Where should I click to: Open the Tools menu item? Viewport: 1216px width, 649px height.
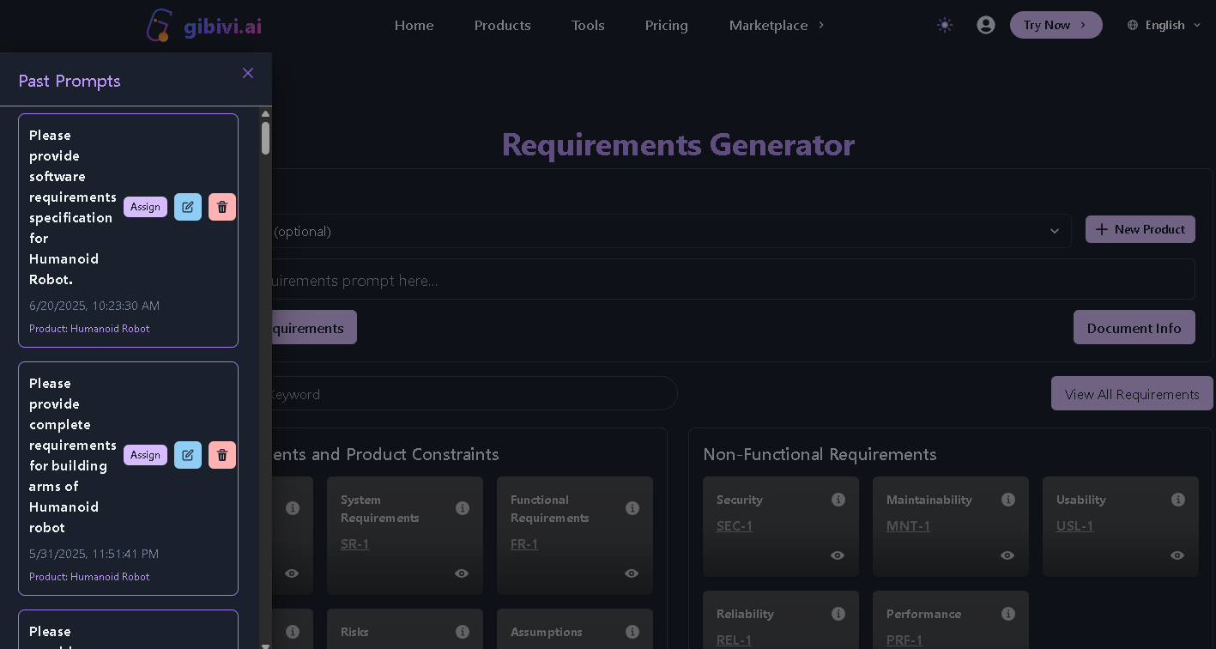point(588,25)
